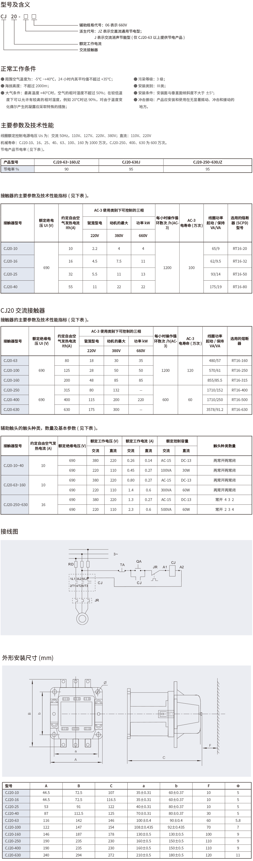The width and height of the screenshot is (253, 861).
Task: Select the fuse model 'RT16-630'
Action: [240, 410]
